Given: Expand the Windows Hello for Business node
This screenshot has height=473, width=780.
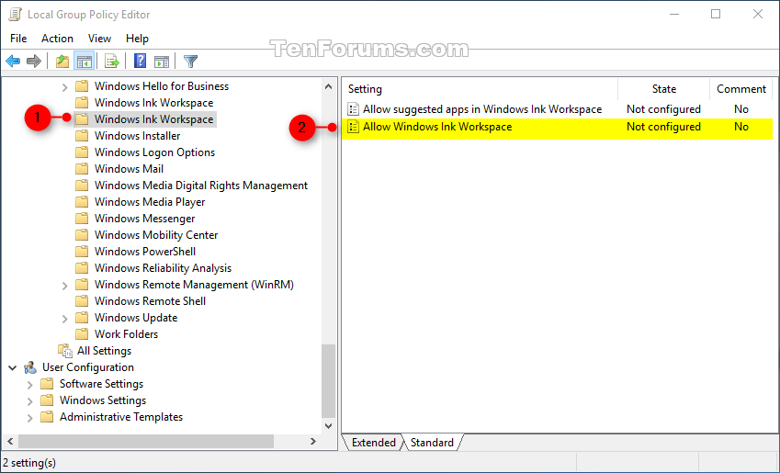Looking at the screenshot, I should [x=64, y=87].
